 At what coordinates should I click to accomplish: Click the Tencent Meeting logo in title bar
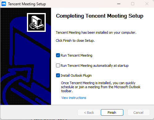[4, 4]
